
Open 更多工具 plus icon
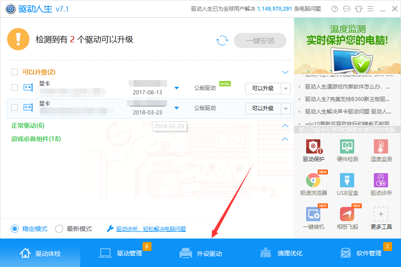[x=381, y=214]
